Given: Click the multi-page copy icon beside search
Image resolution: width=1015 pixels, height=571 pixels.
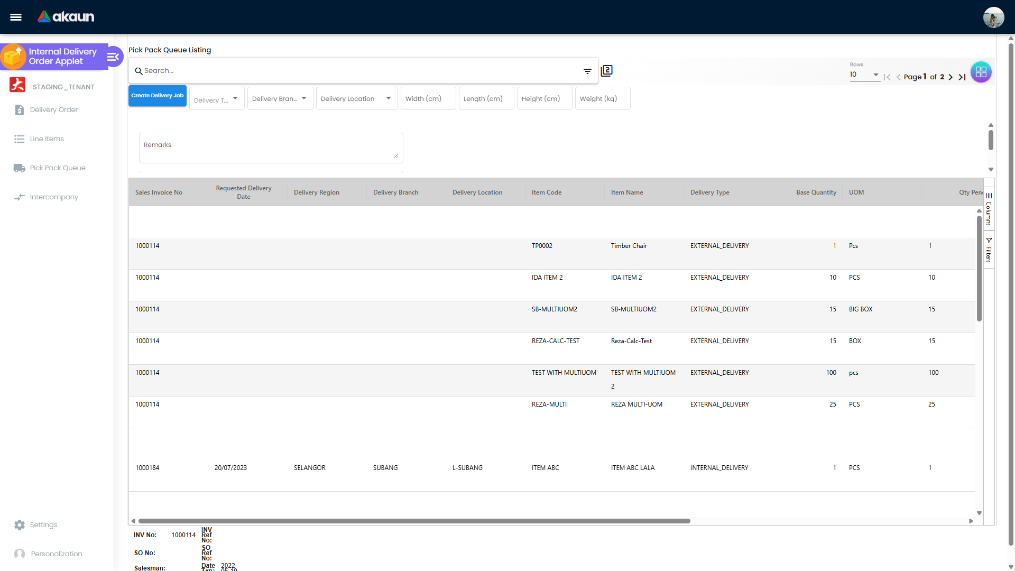Looking at the screenshot, I should (x=607, y=71).
